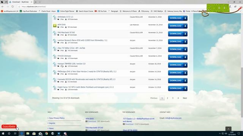Go to pagination page 2
243x136 pixels.
point(167,98)
